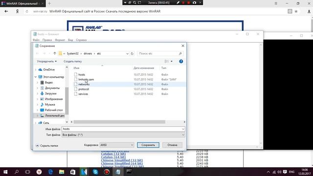This screenshot has height=176, width=313.
Task: Sort by file type column header
Action: click(164, 68)
